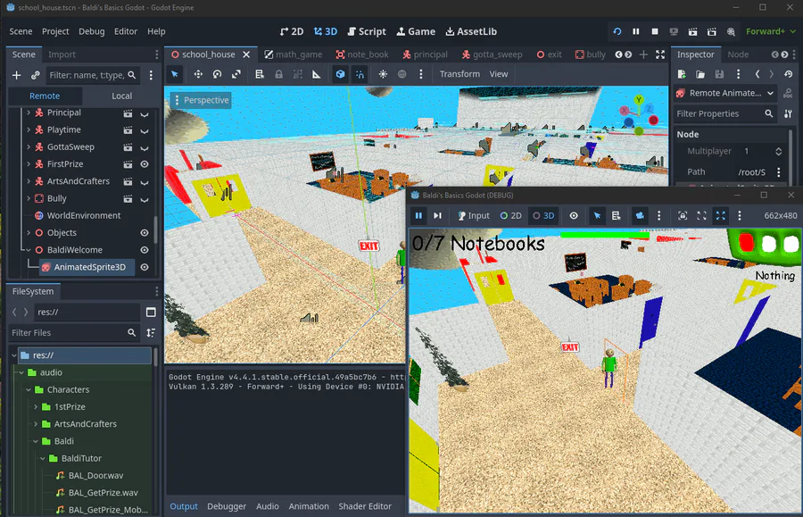Click the fullscreen expand icon in game toolbar
Viewport: 803px width, 517px height.
coord(721,216)
